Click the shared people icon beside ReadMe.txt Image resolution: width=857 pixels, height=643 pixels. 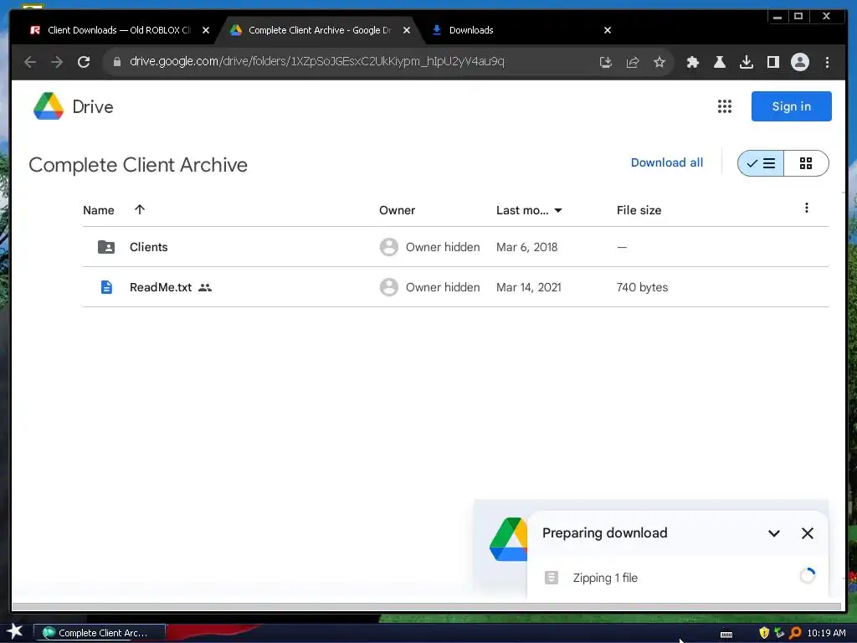(205, 287)
